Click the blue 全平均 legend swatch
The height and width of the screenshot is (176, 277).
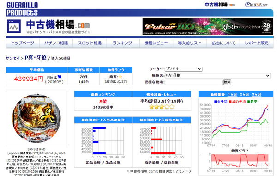pyautogui.click(x=215, y=102)
